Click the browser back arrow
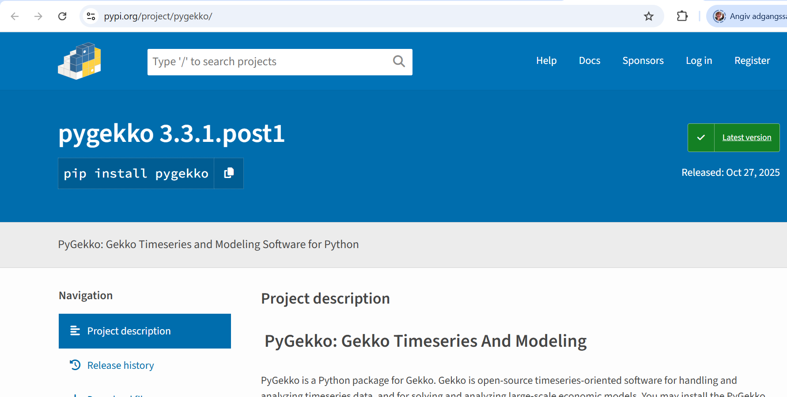 [15, 16]
